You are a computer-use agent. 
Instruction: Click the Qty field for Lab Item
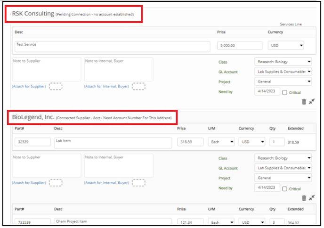[x=277, y=142]
